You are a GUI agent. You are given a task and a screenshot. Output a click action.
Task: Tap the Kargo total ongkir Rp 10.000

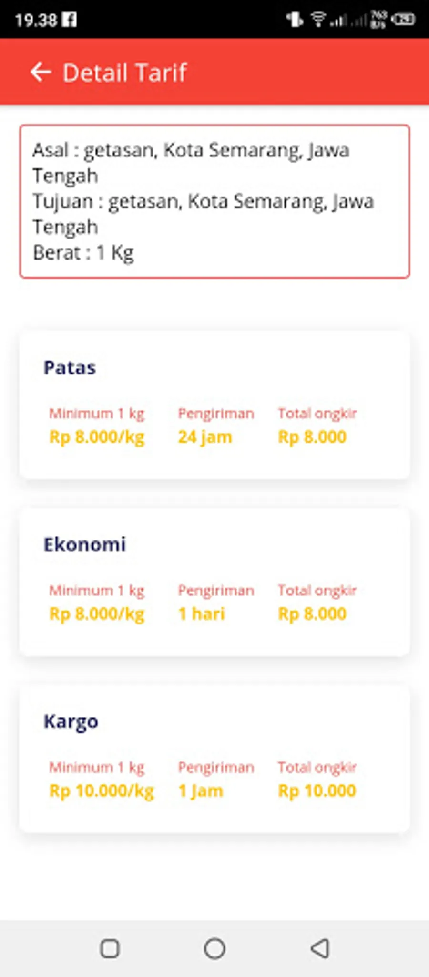[x=317, y=791]
